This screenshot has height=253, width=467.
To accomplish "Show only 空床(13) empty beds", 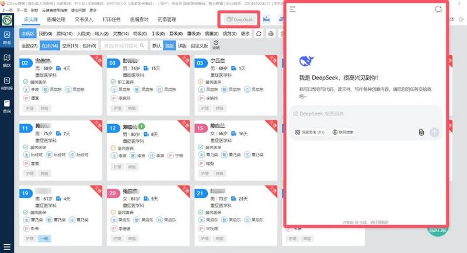I will 70,45.
